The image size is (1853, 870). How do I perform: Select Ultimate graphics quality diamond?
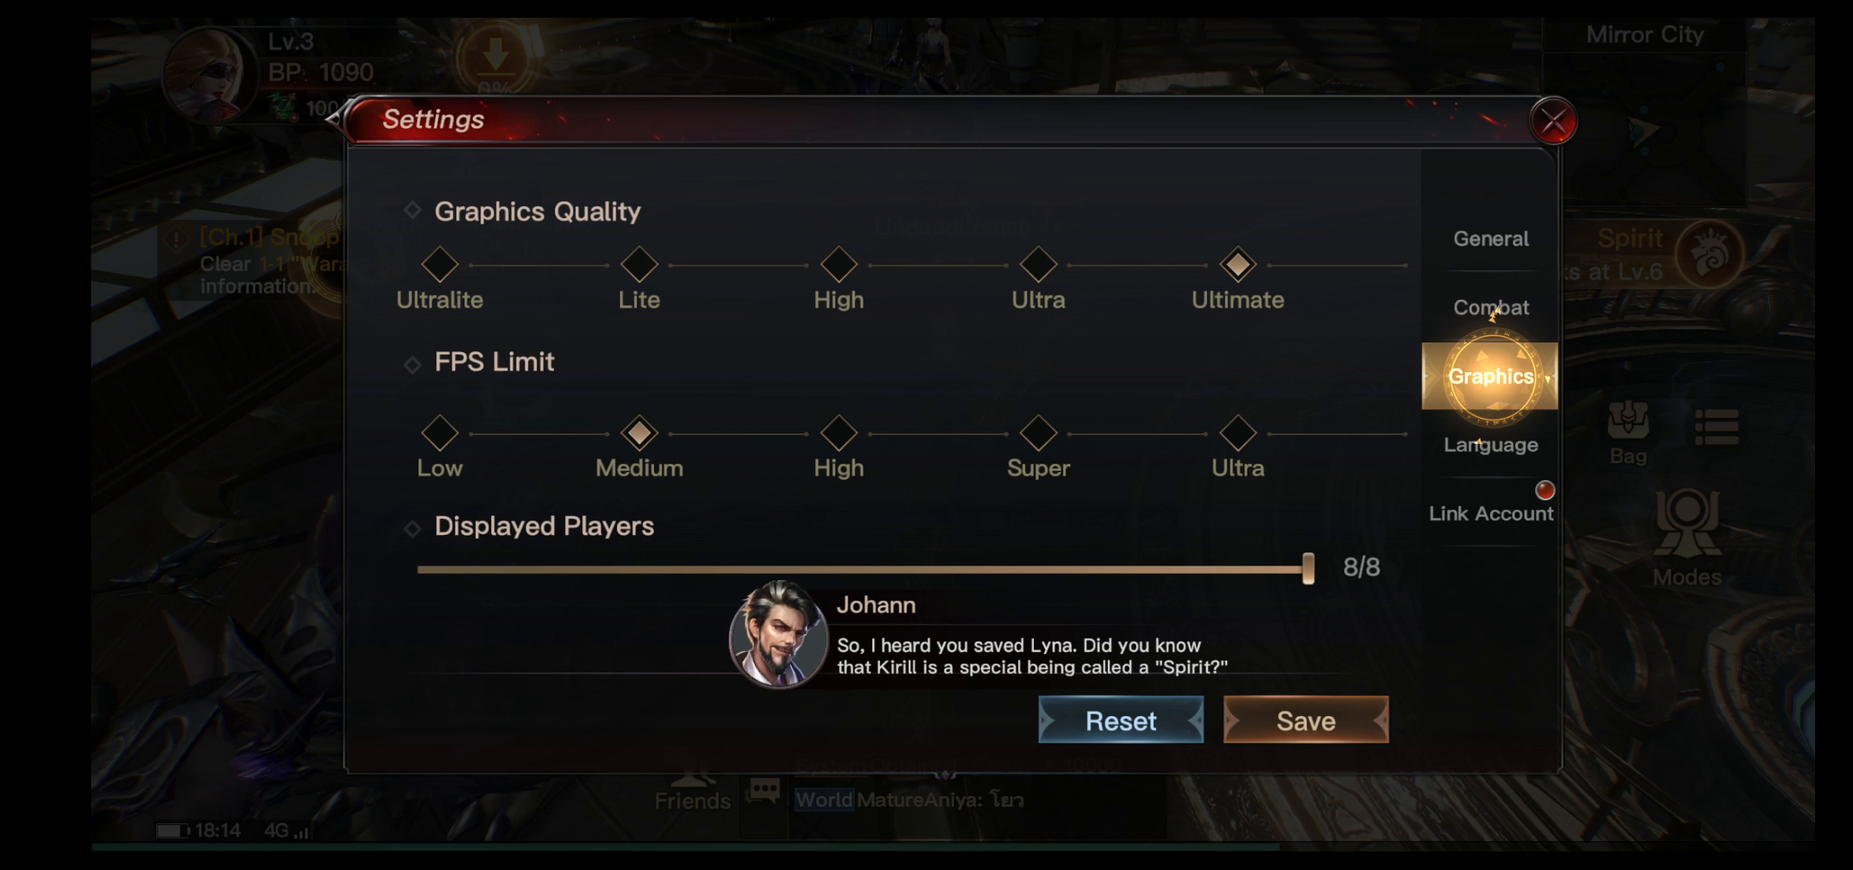pos(1238,264)
